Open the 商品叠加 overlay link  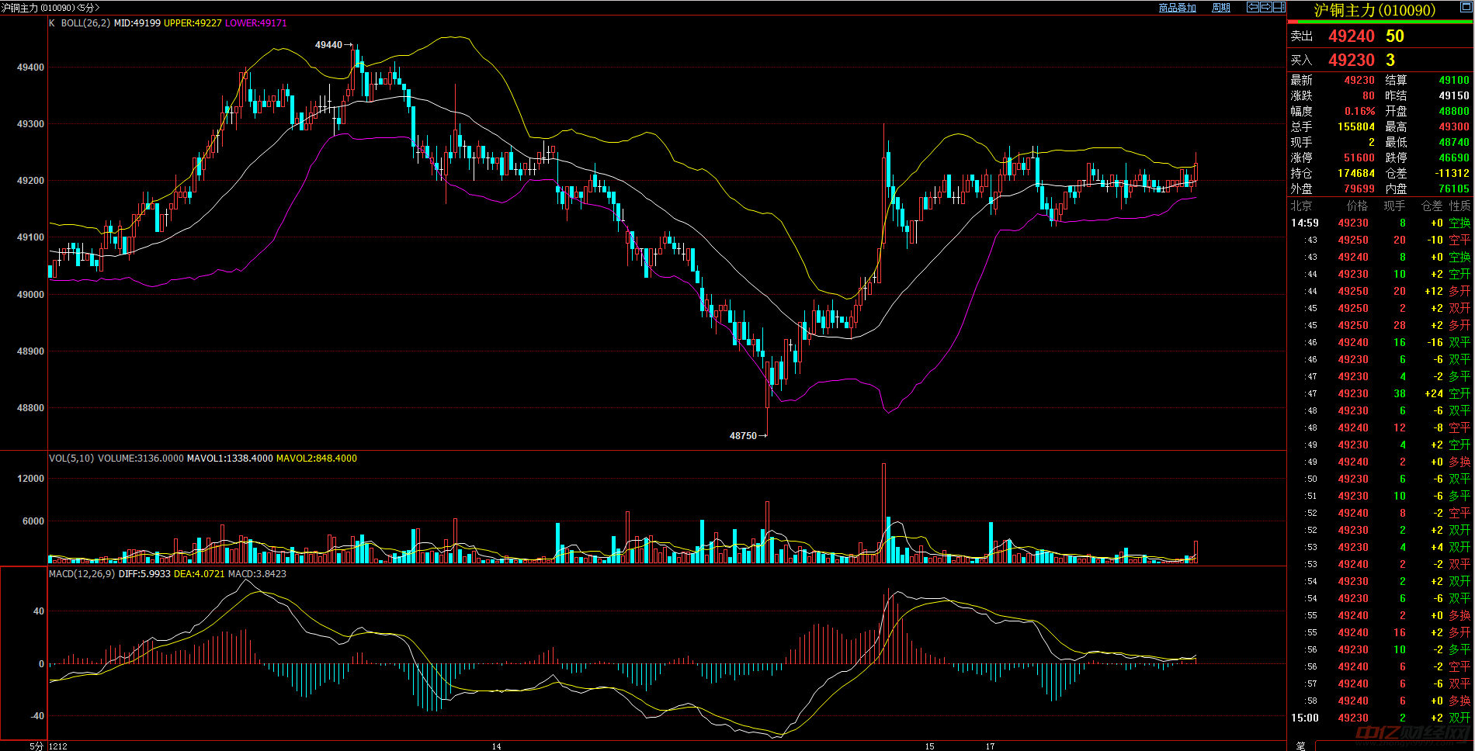click(x=1177, y=8)
